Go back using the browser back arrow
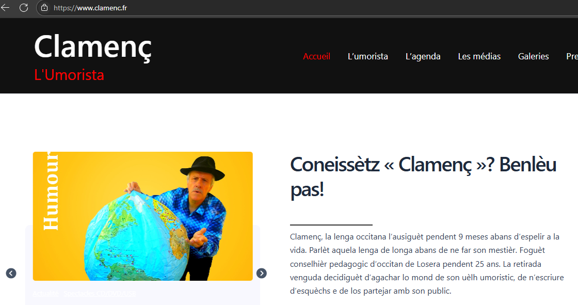 (x=6, y=7)
